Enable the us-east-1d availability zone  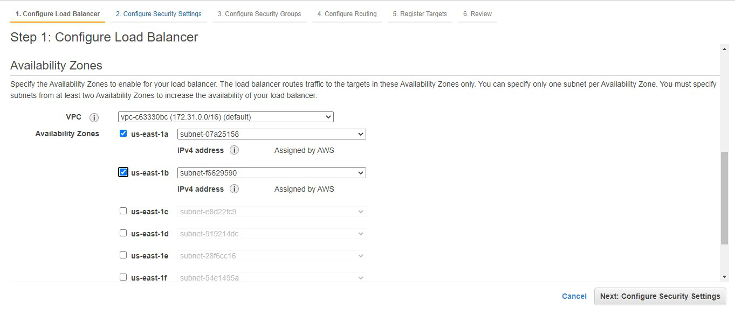click(123, 233)
